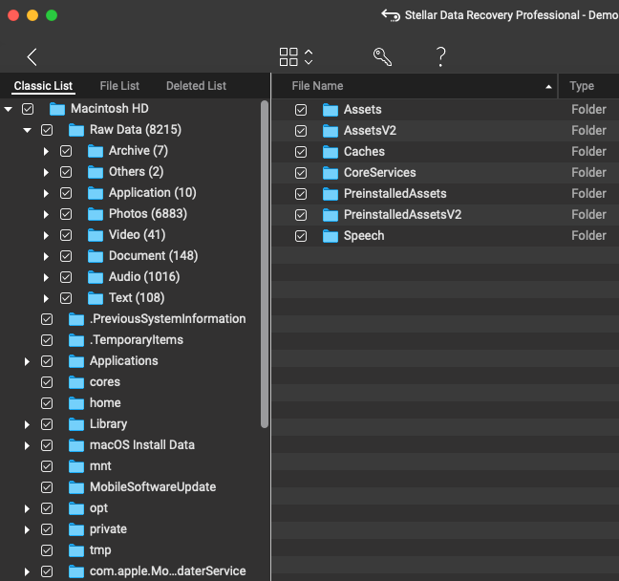Expand the macOS Install Data node

27,445
